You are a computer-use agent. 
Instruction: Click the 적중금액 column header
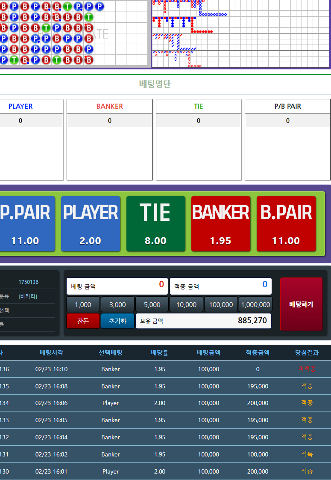coord(258,352)
